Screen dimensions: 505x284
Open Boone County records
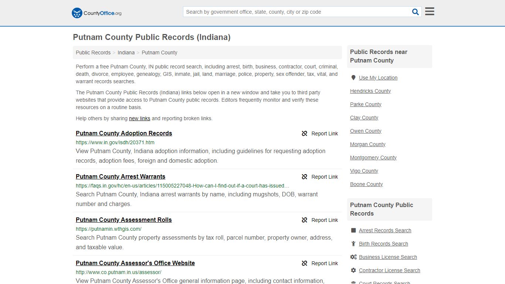click(366, 184)
